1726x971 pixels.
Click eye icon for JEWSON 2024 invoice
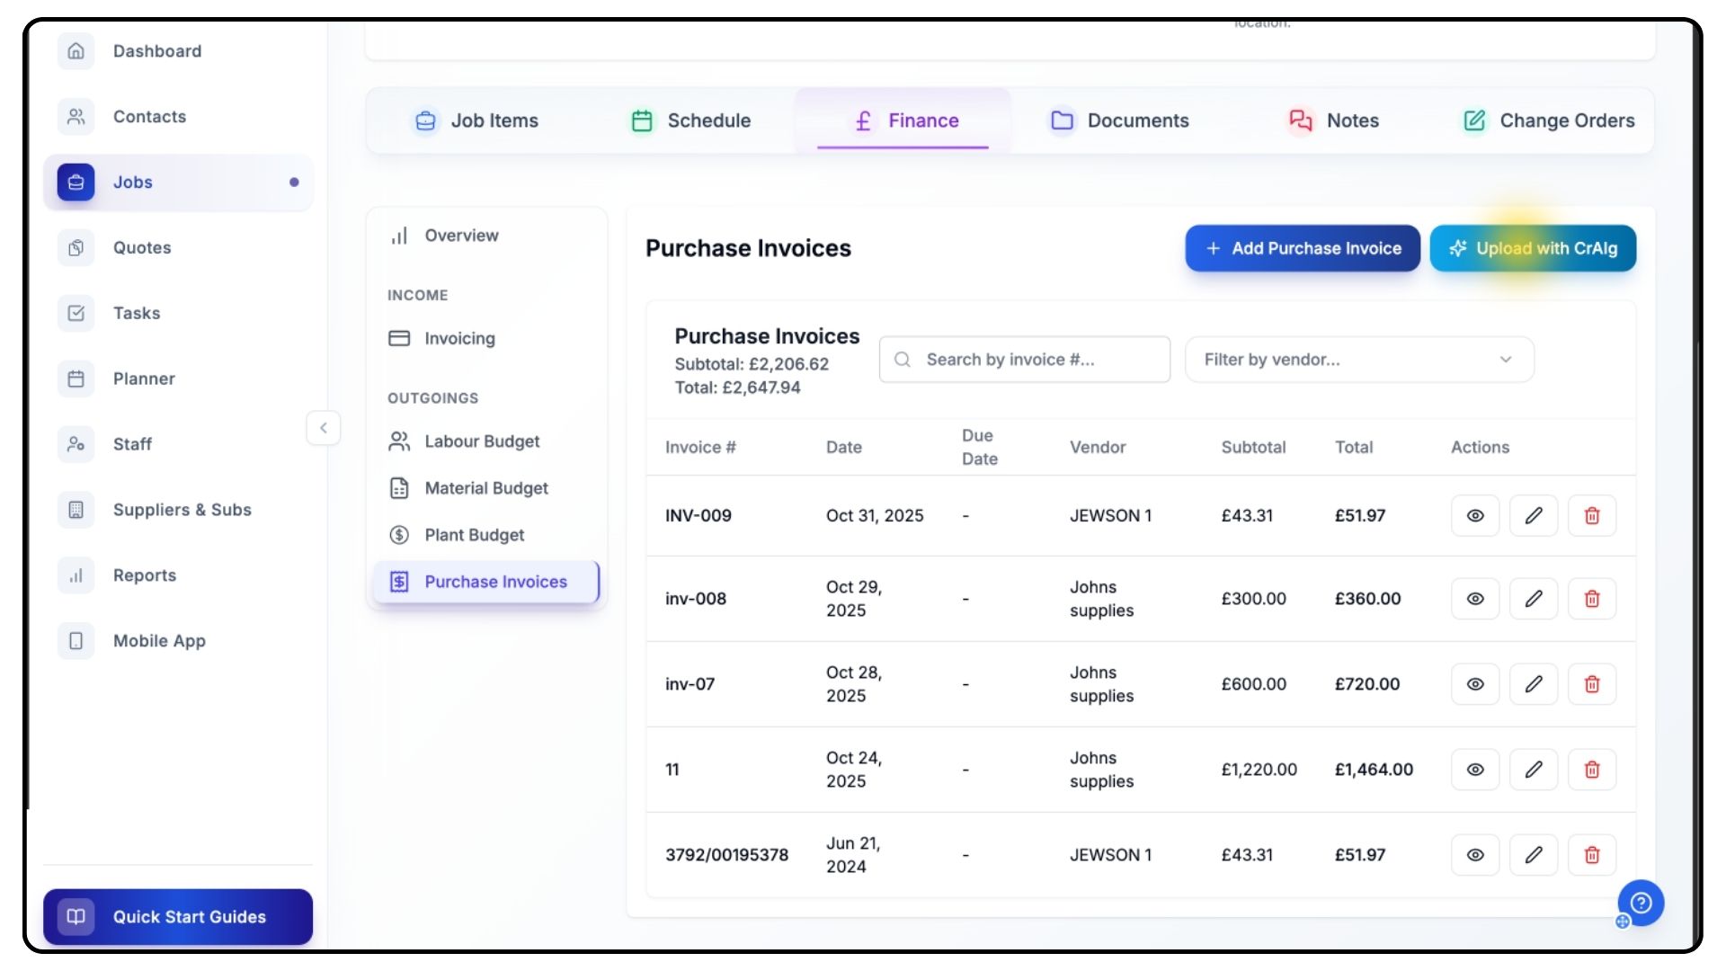click(x=1474, y=855)
